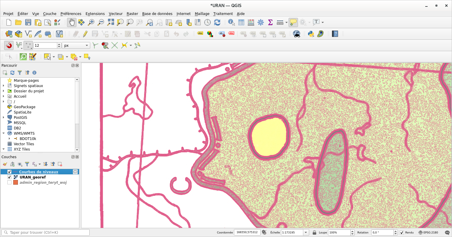
Task: Select the Enable Snapping magnet icon
Action: click(x=8, y=45)
